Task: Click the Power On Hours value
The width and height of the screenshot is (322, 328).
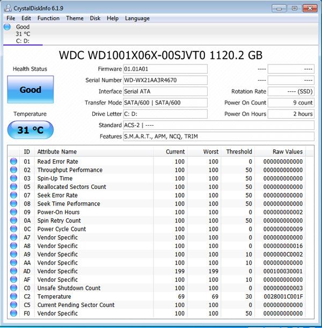Action: pyautogui.click(x=291, y=114)
